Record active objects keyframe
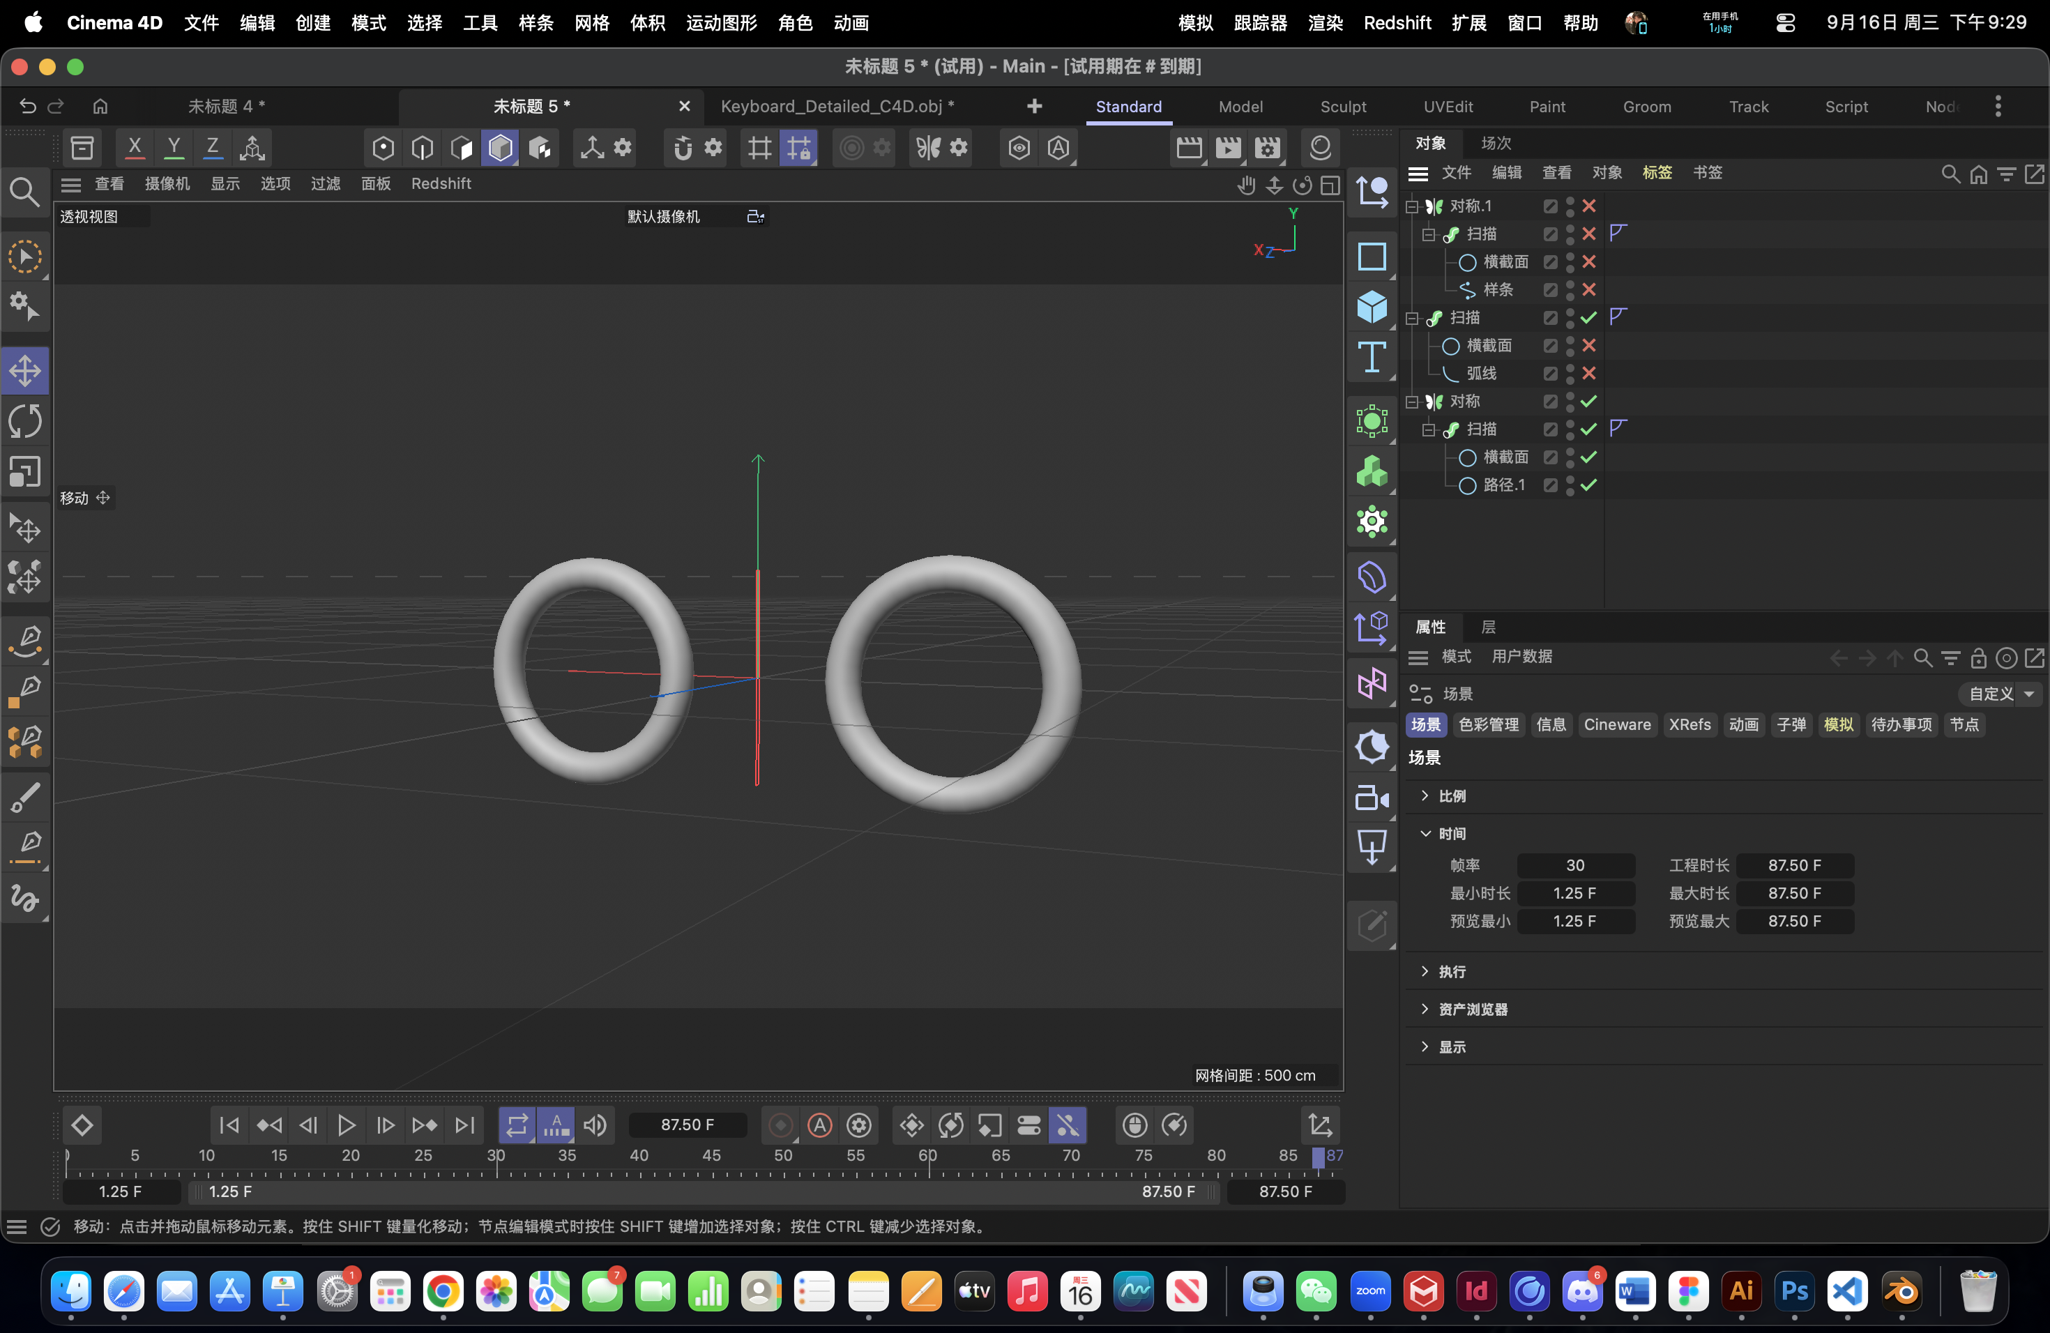 [780, 1125]
